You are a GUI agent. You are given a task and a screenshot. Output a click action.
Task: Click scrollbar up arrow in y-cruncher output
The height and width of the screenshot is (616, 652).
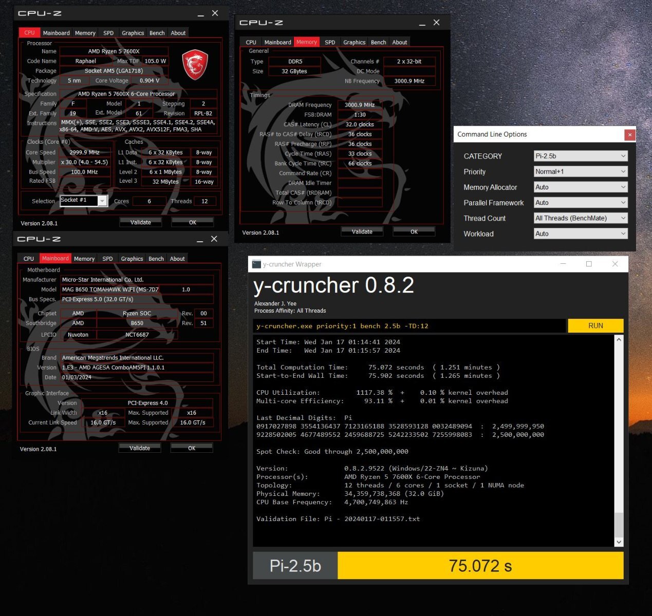tap(619, 339)
